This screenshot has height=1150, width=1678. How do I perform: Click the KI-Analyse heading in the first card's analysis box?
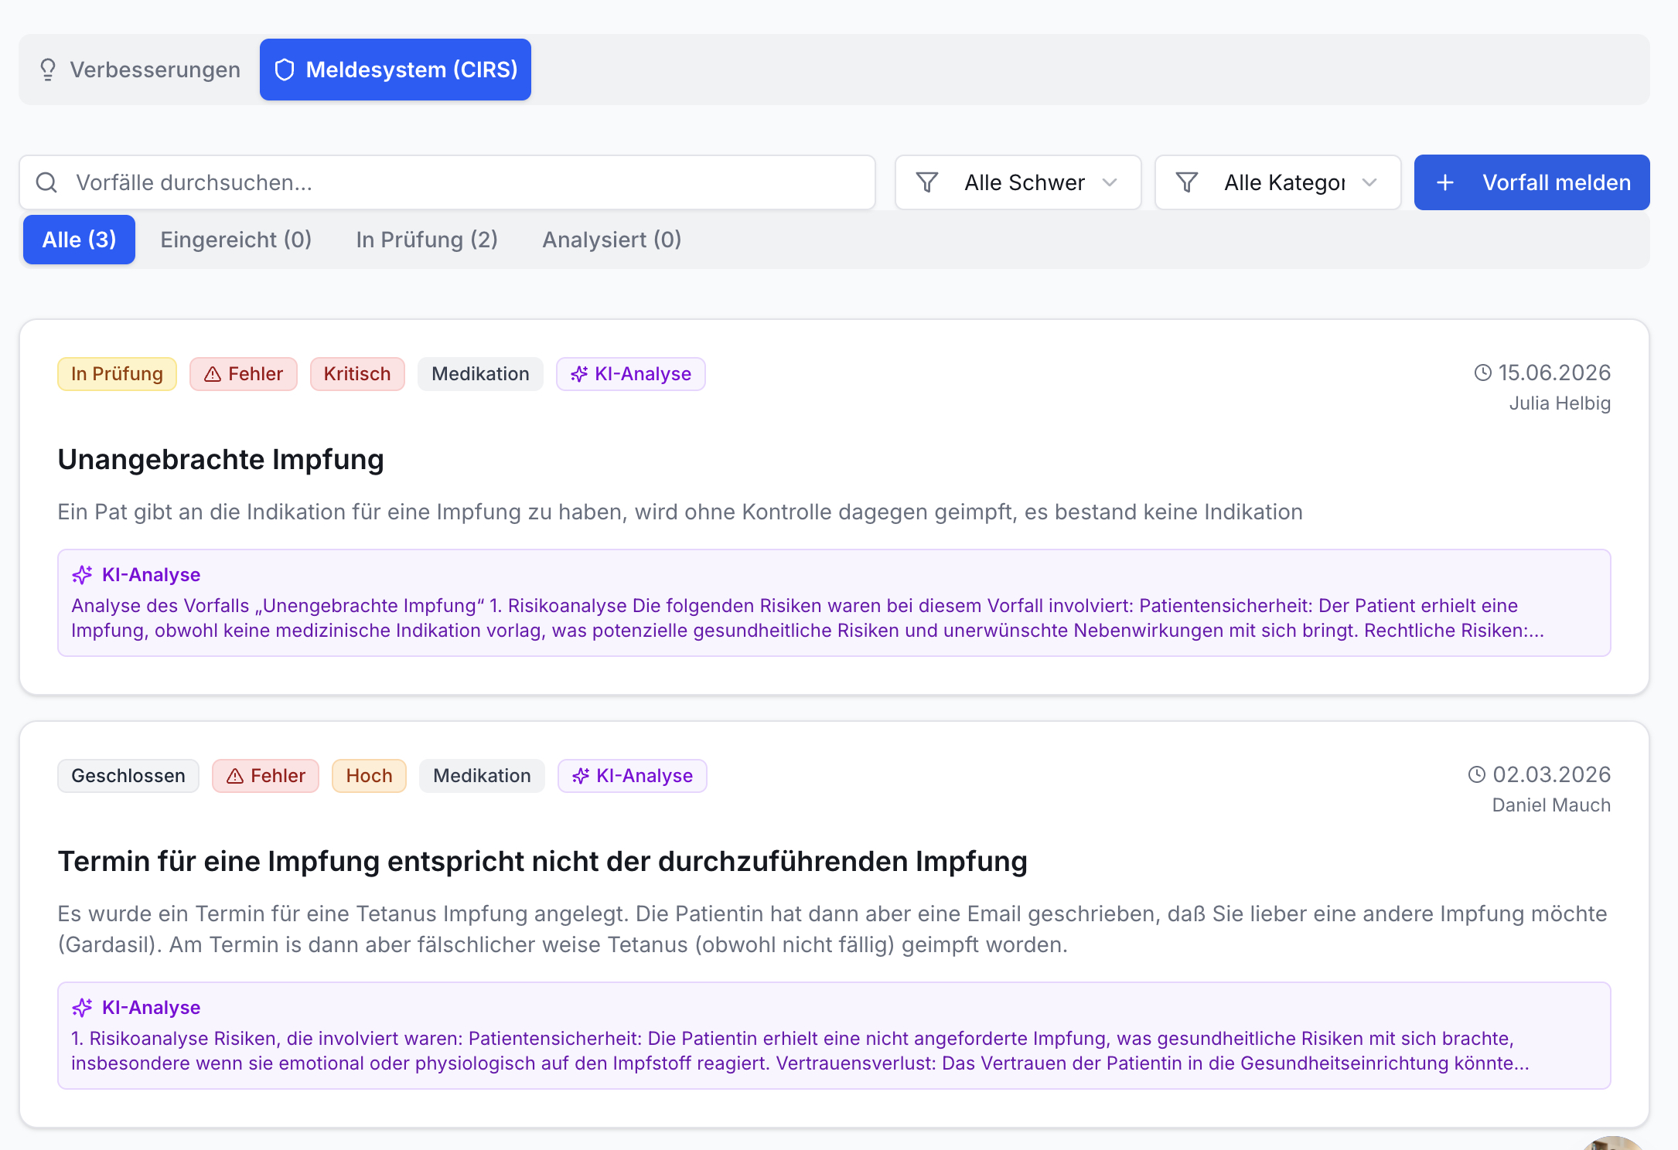151,575
